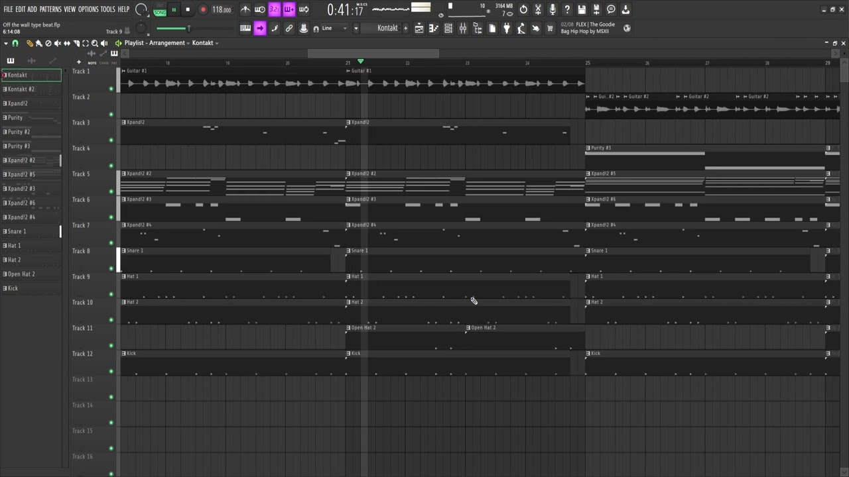Viewport: 849px width, 477px height.
Task: Select the playlist Slip tool
Action: [67, 43]
